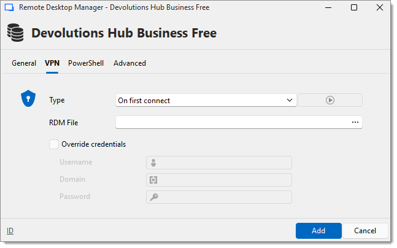Viewport: 397px width, 248px height.
Task: Select the VPN tab
Action: 52,63
